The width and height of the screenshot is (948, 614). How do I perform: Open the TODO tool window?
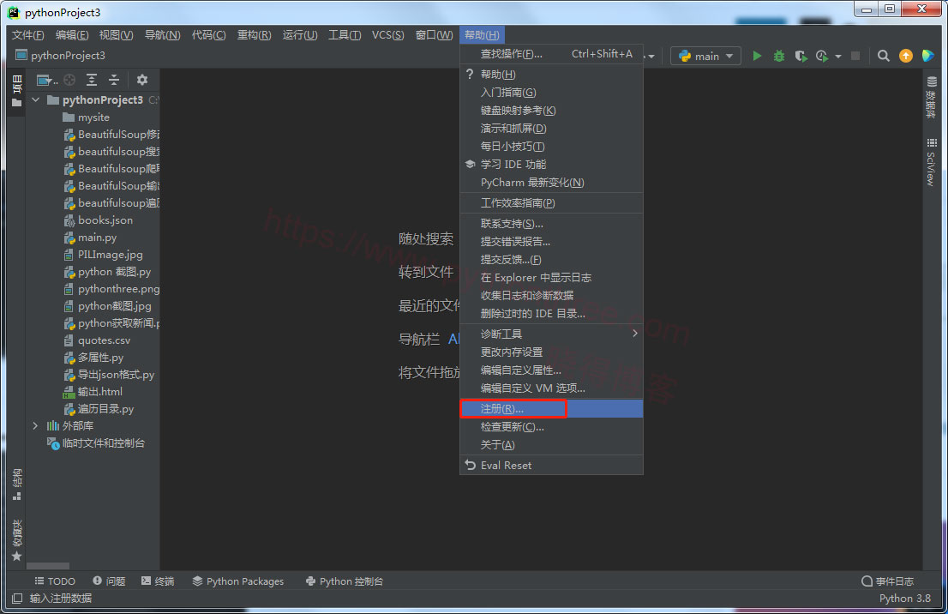(x=55, y=581)
